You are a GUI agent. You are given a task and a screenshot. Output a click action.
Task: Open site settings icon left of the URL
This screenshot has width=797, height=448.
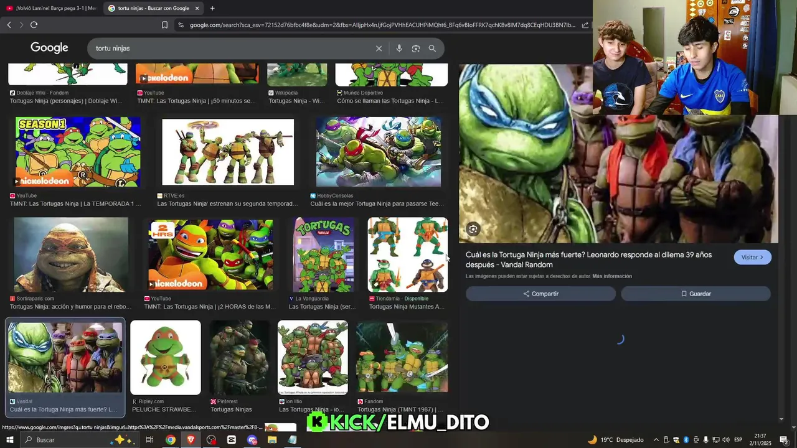[x=181, y=25]
